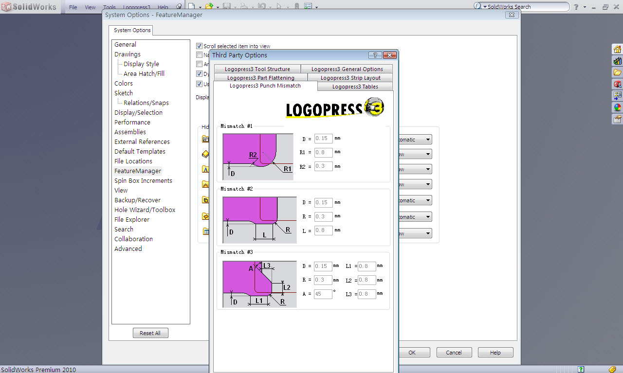Click Mismatch #3 L3 value field

coord(367,294)
